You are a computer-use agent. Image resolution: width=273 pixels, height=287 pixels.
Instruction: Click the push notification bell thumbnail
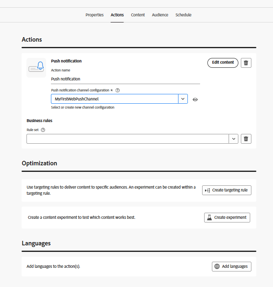36,68
